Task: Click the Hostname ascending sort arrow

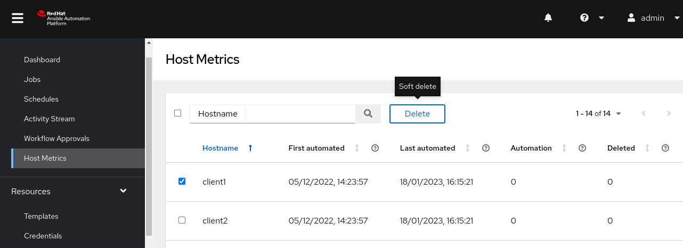Action: click(250, 148)
